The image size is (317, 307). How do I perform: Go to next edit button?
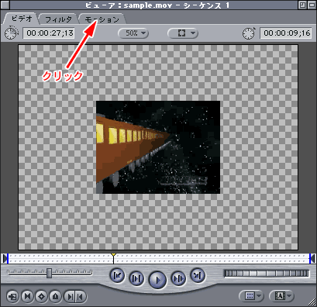point(198,275)
